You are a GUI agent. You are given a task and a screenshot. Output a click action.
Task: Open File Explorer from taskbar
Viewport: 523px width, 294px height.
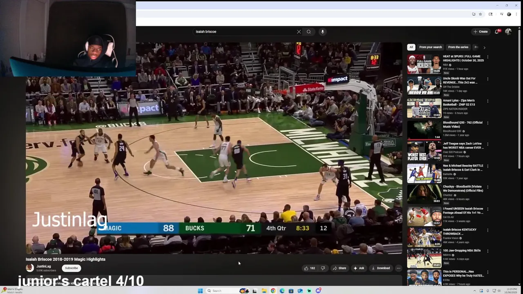coord(264,291)
